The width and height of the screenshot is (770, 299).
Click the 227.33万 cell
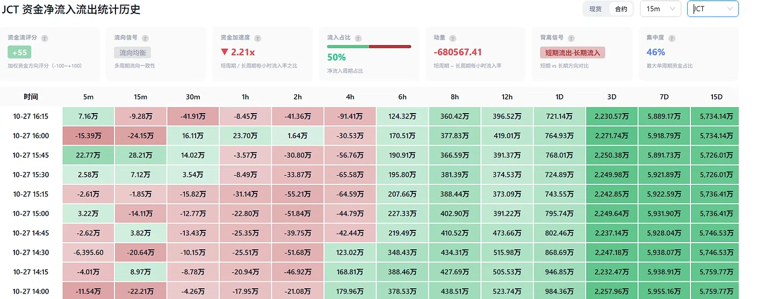click(402, 213)
